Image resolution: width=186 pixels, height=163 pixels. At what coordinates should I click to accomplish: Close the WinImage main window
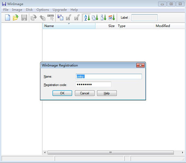point(180,4)
